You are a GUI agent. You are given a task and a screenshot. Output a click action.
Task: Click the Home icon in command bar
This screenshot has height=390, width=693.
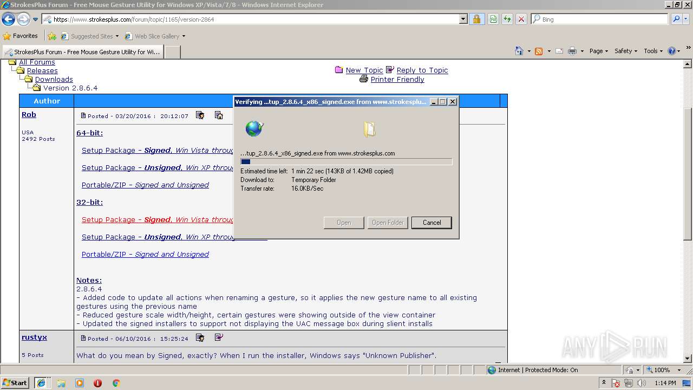tap(519, 51)
